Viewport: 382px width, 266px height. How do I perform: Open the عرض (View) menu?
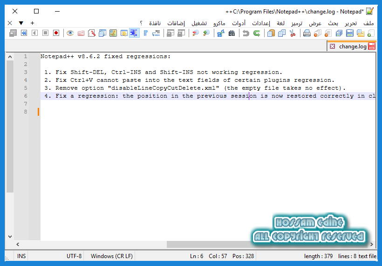coord(315,23)
